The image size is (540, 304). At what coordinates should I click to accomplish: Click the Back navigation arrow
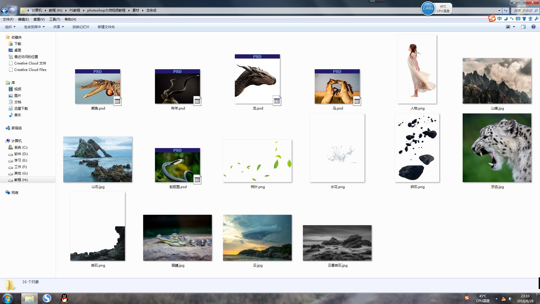(4, 11)
